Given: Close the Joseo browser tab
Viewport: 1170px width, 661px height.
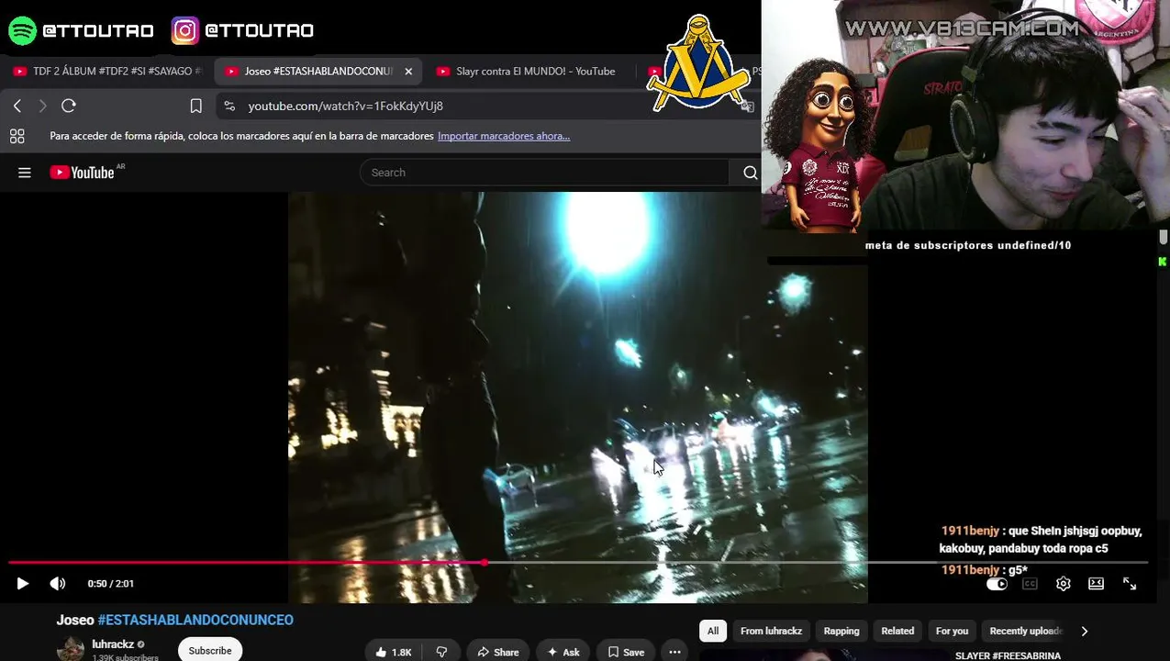Looking at the screenshot, I should [408, 71].
